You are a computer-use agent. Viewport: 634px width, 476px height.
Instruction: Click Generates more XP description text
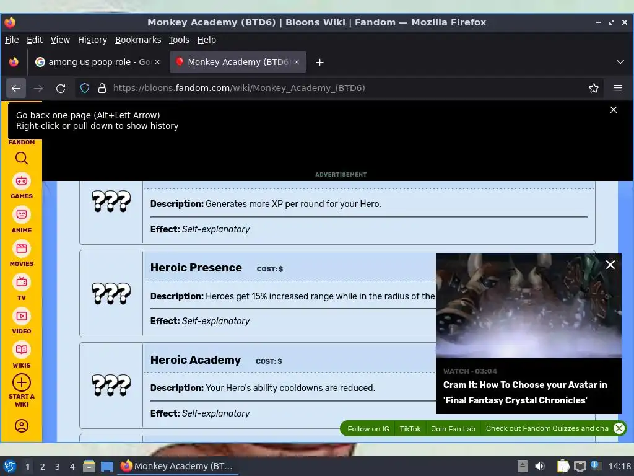pyautogui.click(x=293, y=203)
